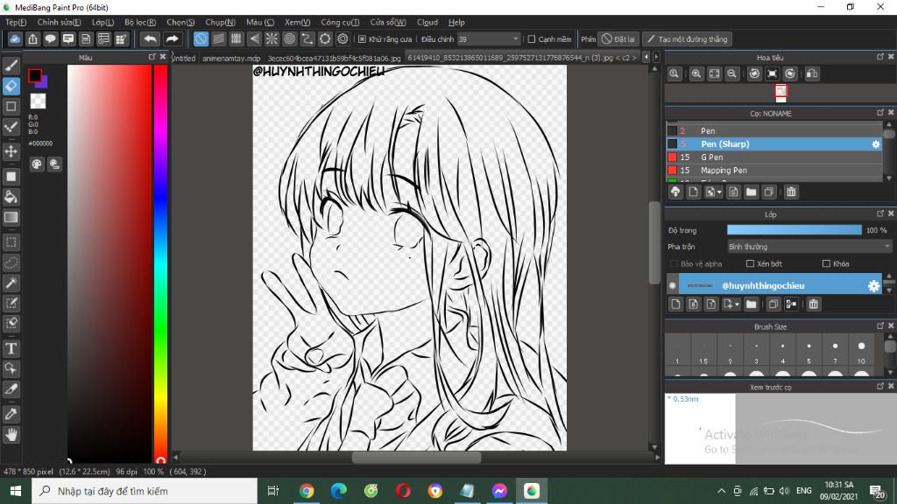897x504 pixels.
Task: Check the Xén bớt checkbox
Action: [750, 263]
